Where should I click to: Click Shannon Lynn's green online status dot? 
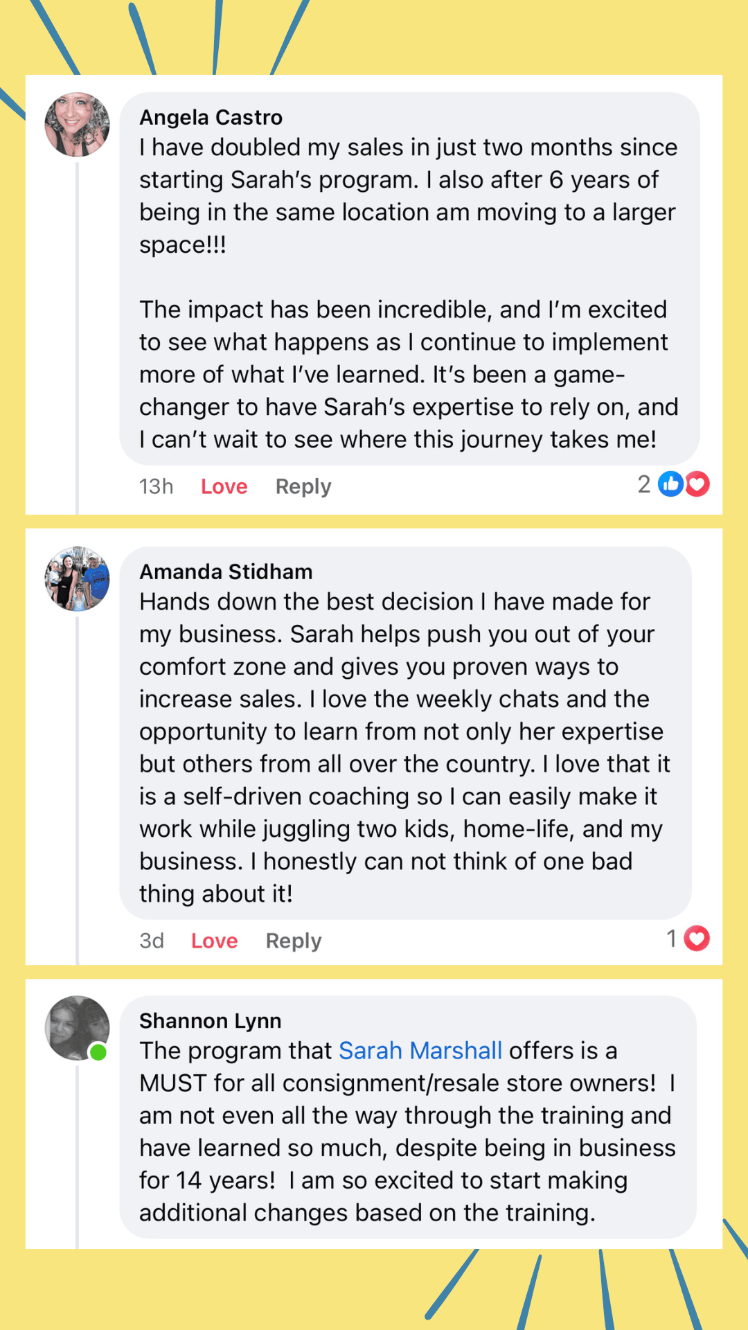(98, 1052)
